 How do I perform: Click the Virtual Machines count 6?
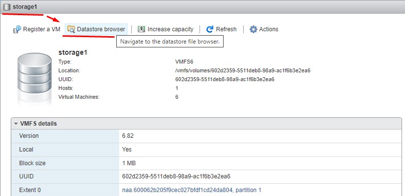[177, 97]
